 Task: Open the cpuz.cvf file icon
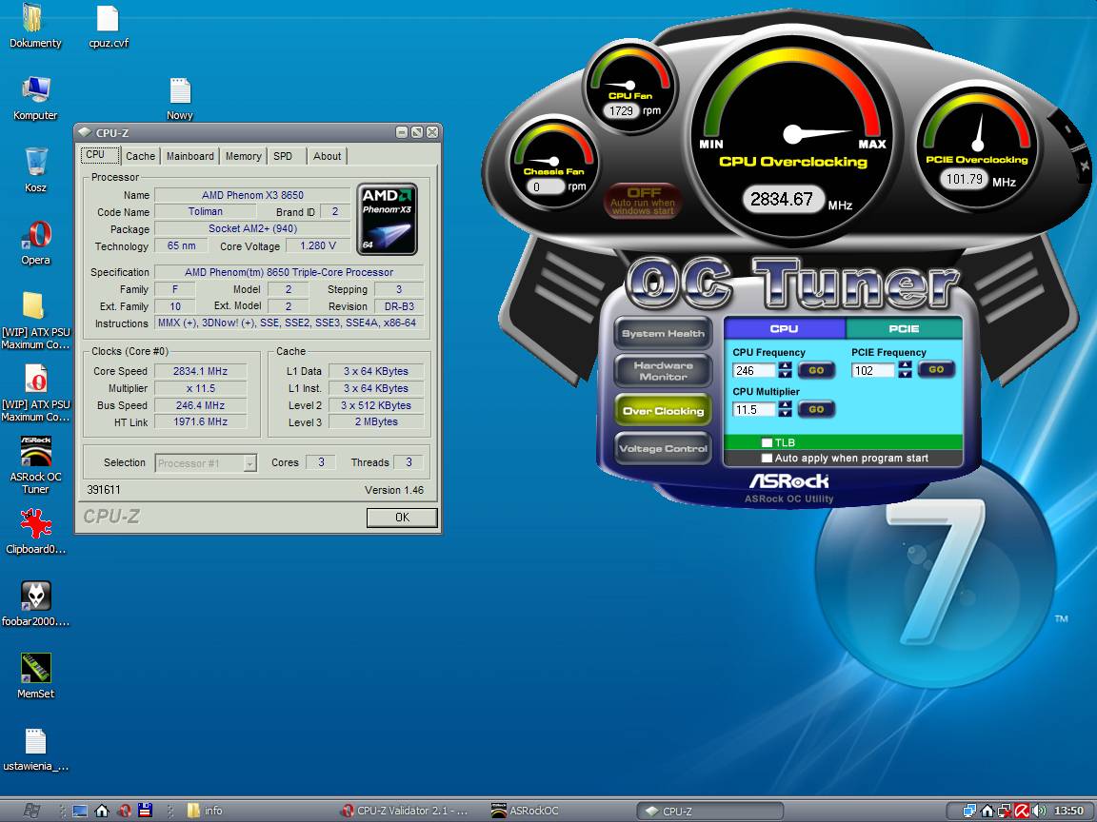point(108,18)
